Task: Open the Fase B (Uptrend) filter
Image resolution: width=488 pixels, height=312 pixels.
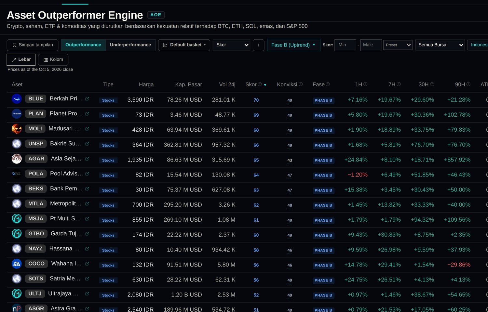Action: point(293,45)
